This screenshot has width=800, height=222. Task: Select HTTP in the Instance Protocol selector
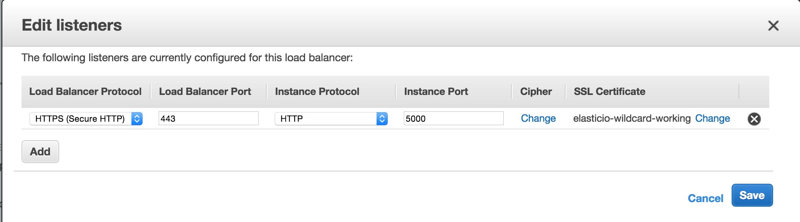[330, 119]
